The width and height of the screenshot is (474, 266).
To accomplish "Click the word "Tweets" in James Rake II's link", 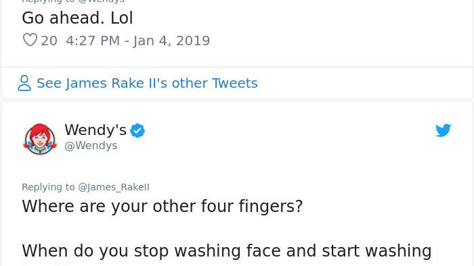I will point(234,83).
